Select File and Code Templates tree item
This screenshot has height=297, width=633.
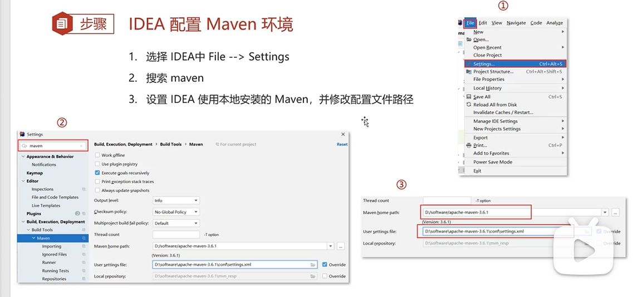coord(55,197)
